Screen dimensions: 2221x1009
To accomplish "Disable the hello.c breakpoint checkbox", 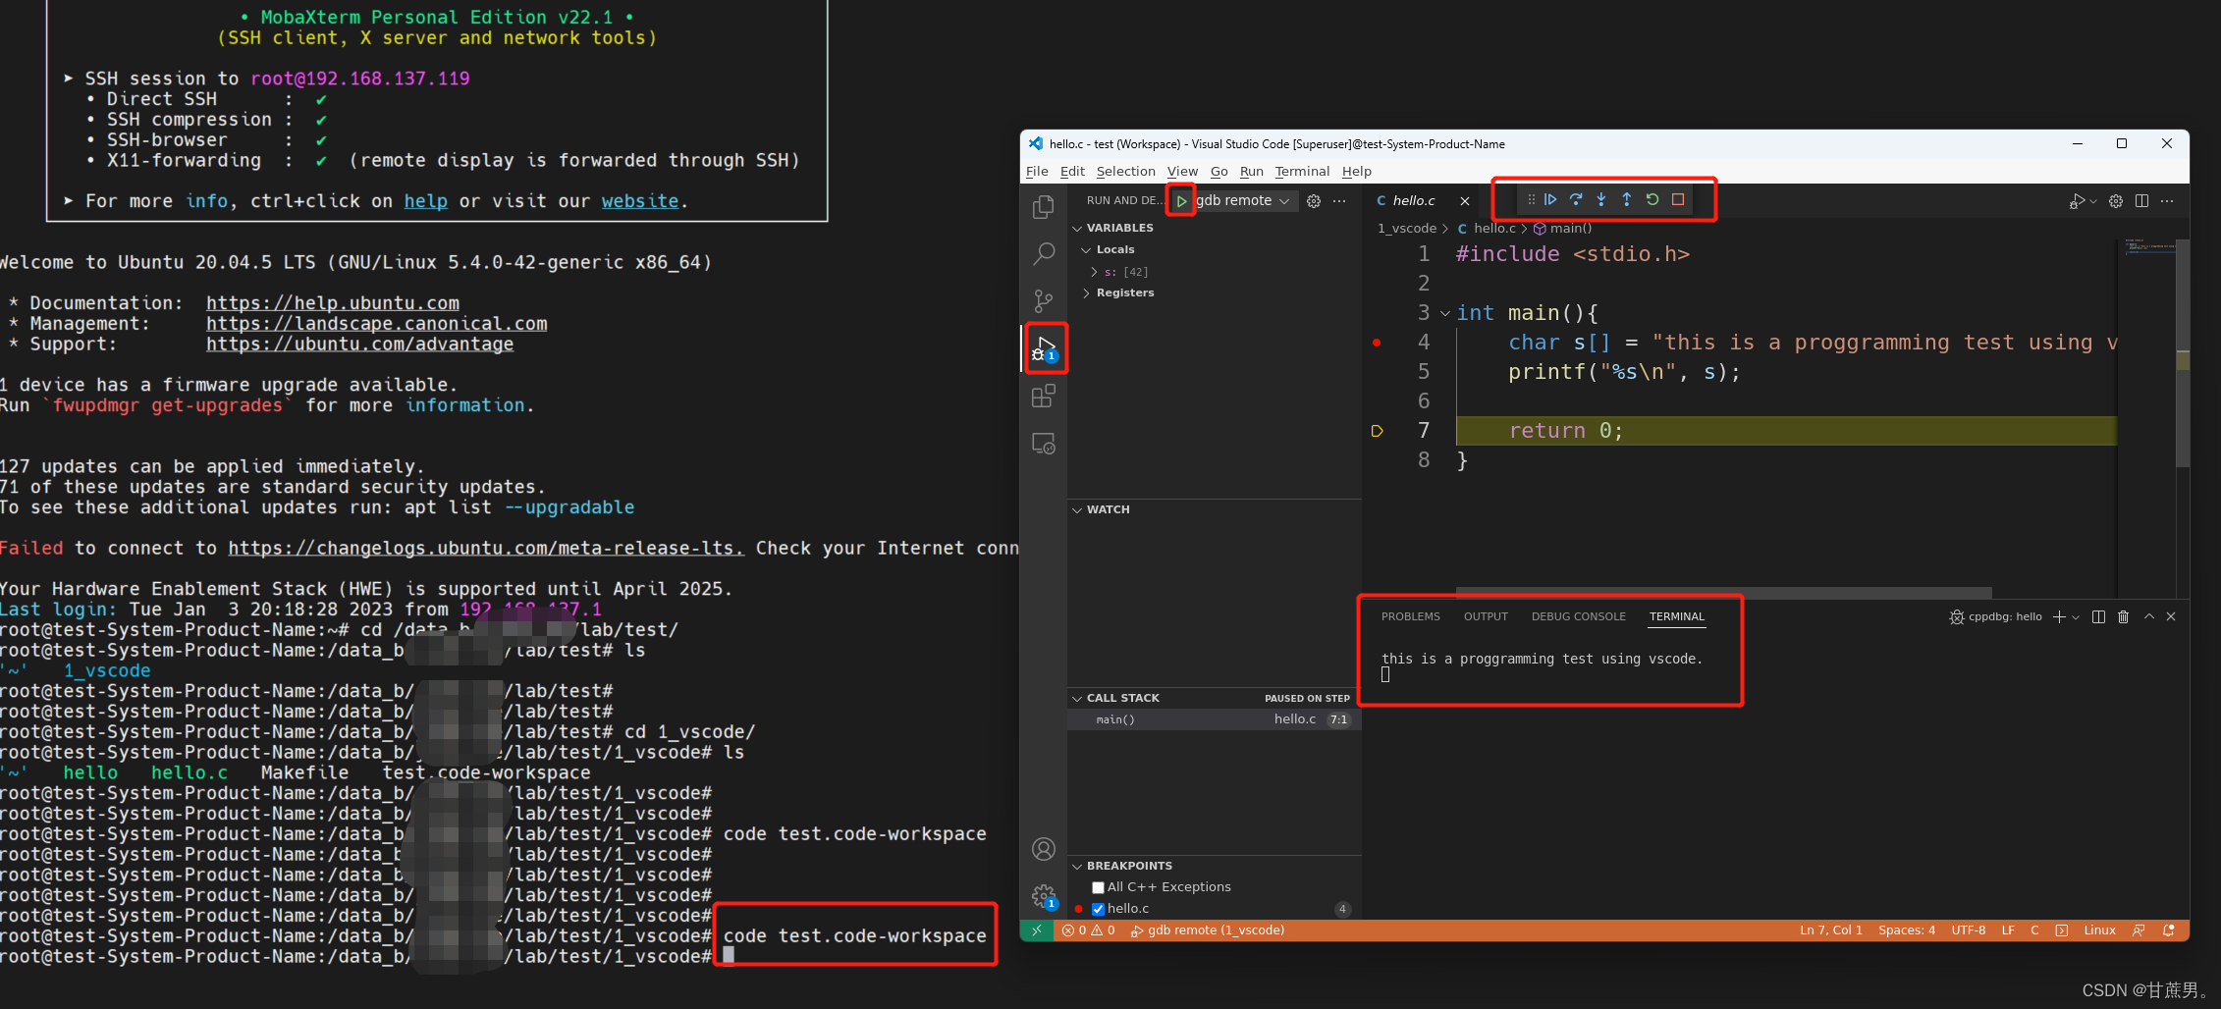I will point(1099,909).
